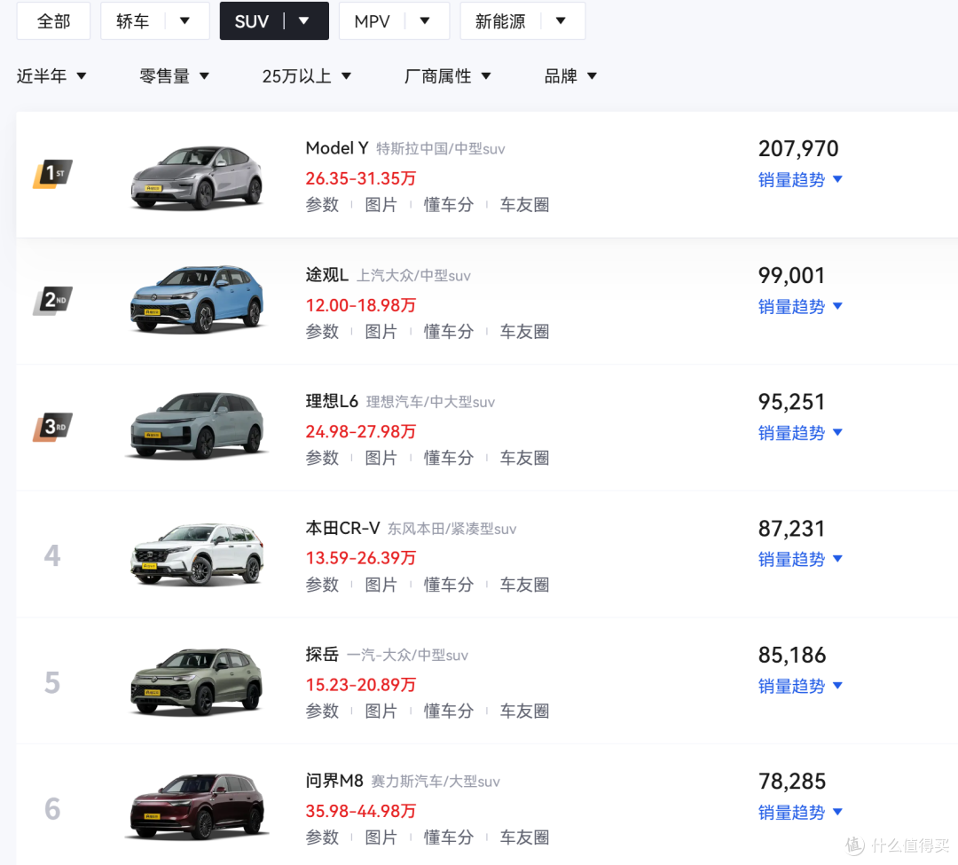
Task: Expand 销量趋势 for 途观L
Action: 800,306
